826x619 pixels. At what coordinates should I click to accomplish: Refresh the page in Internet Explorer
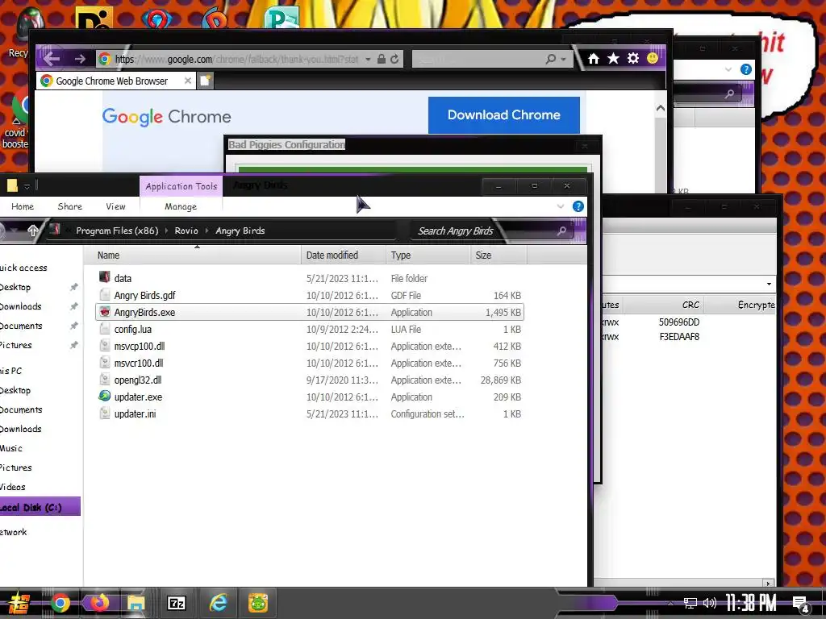pyautogui.click(x=394, y=59)
